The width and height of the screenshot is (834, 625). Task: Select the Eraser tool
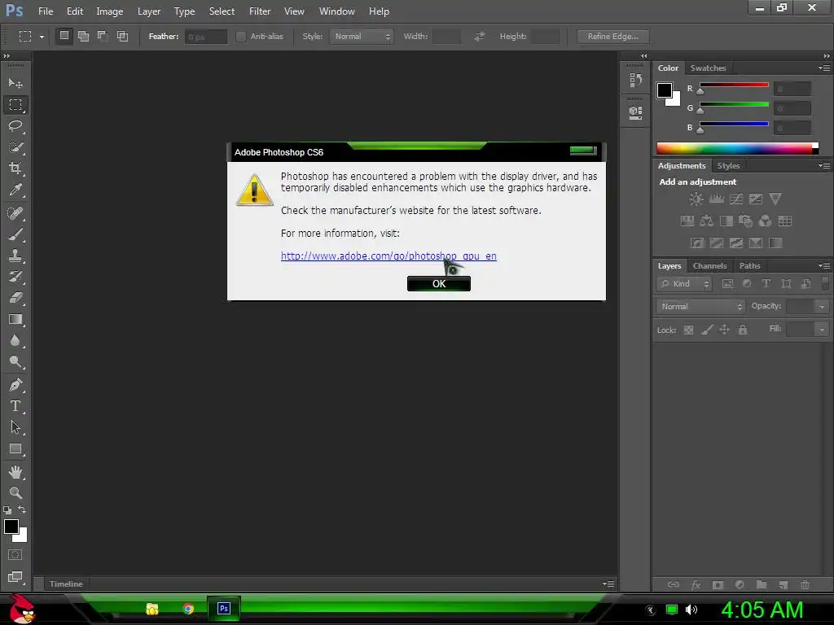tap(15, 298)
